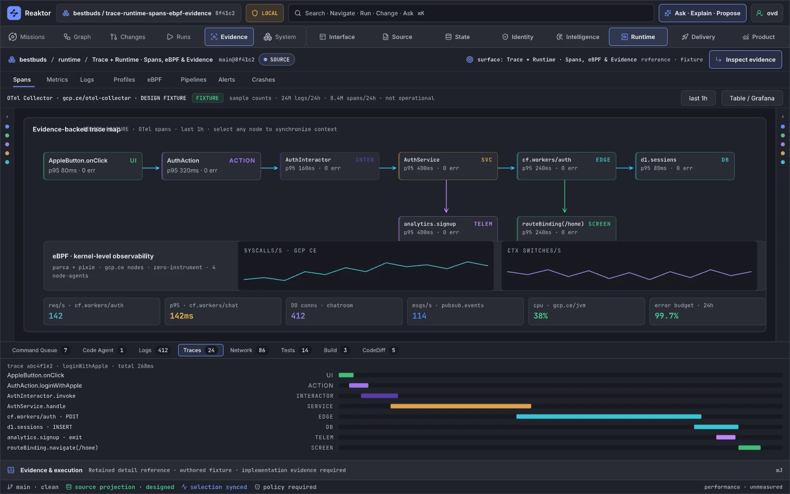Click the AuthService.handle orange span bar
Viewport: 790px width, 494px height.
[461, 406]
